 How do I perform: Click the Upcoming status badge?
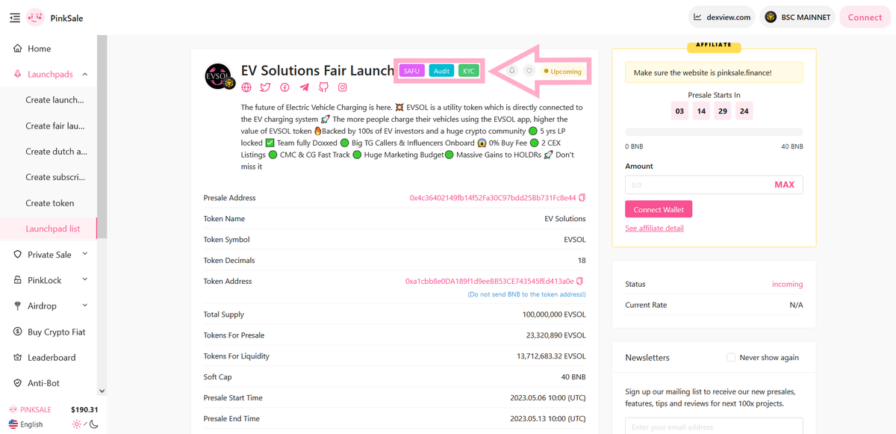[562, 72]
